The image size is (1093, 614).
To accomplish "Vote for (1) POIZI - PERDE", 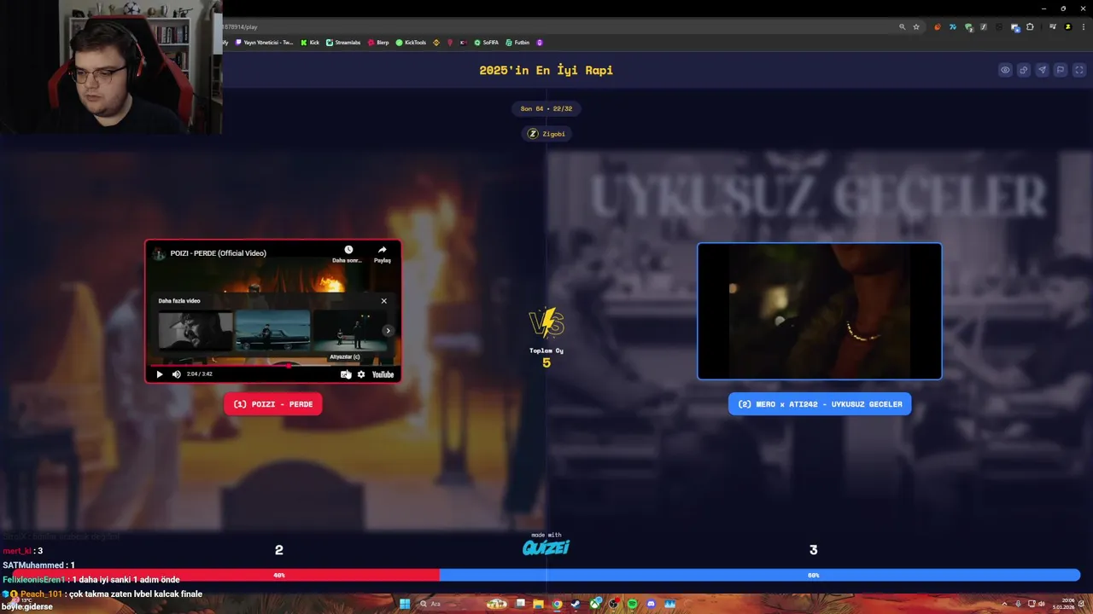I will click(x=273, y=404).
